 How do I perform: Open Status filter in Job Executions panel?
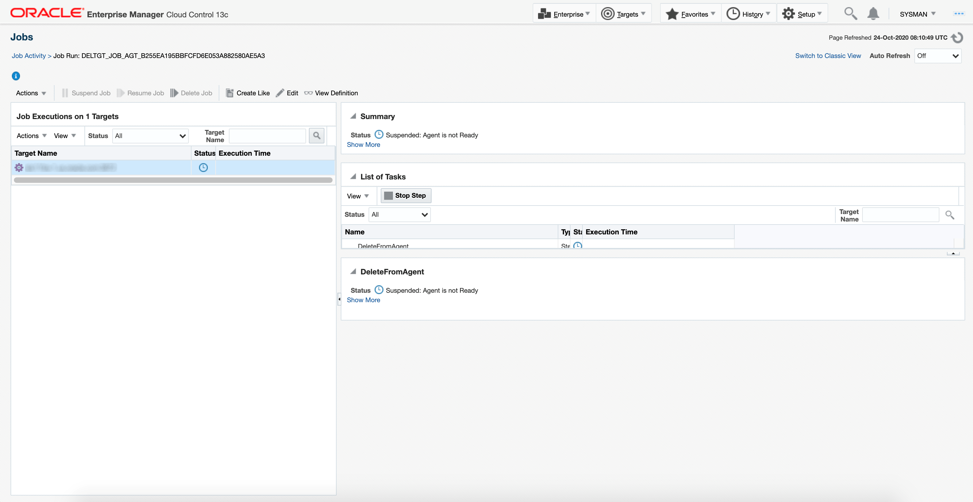tap(150, 136)
